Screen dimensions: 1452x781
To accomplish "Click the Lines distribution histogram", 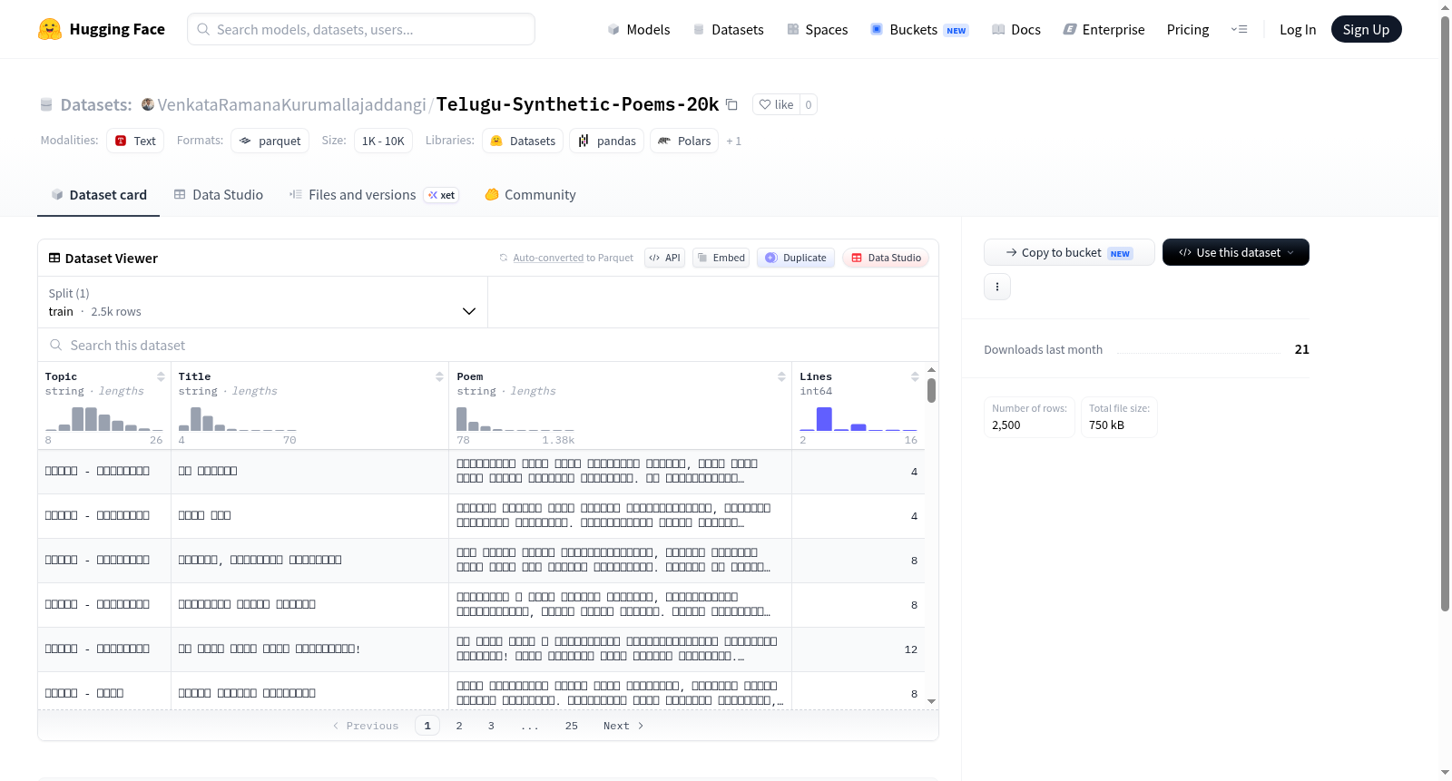I will (x=858, y=418).
